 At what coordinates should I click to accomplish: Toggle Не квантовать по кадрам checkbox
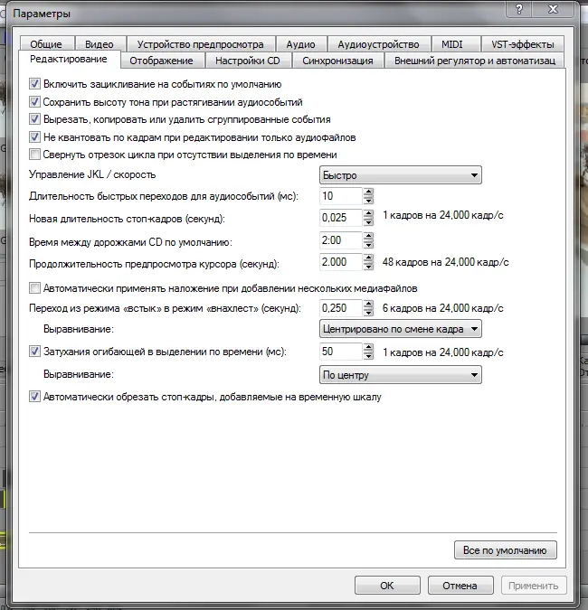[34, 137]
